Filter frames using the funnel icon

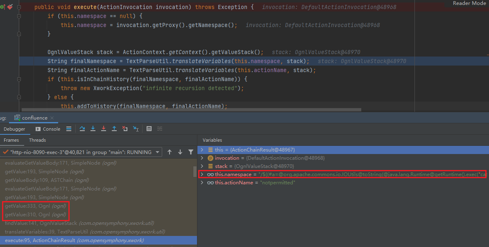tap(190, 152)
